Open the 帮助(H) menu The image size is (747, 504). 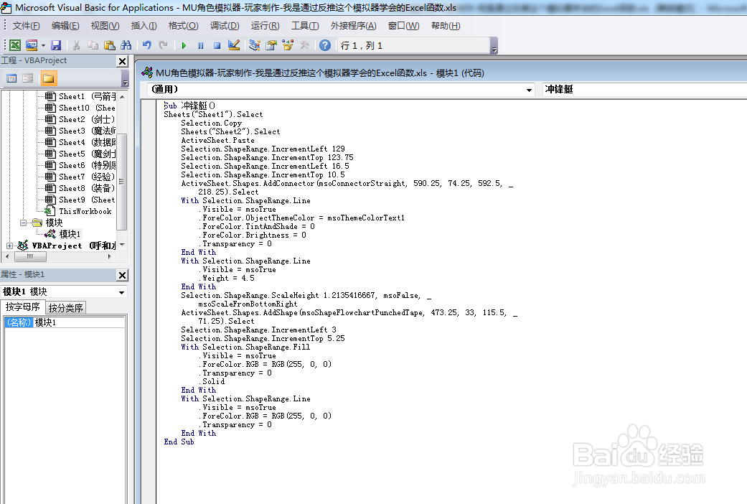(446, 26)
